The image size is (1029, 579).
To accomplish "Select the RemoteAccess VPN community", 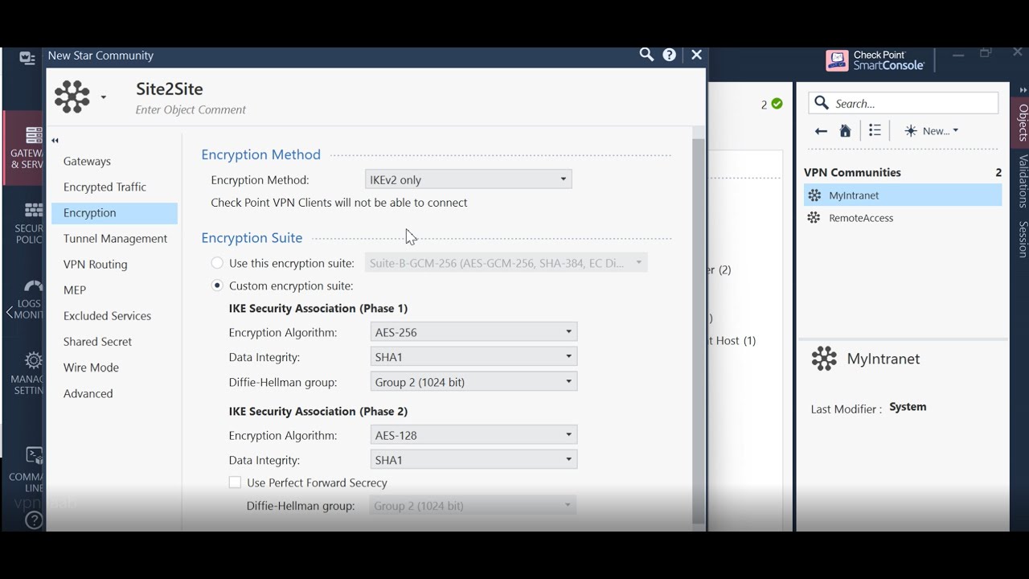I will (x=903, y=217).
